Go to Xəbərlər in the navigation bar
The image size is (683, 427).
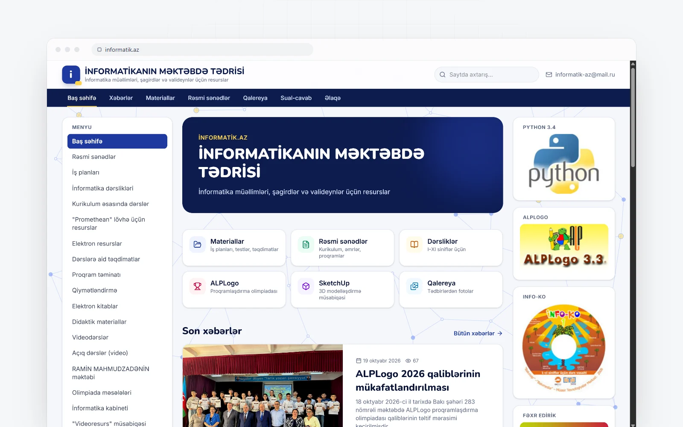coord(121,98)
